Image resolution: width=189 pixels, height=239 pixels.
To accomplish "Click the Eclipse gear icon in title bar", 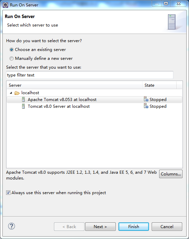I will tap(5, 5).
